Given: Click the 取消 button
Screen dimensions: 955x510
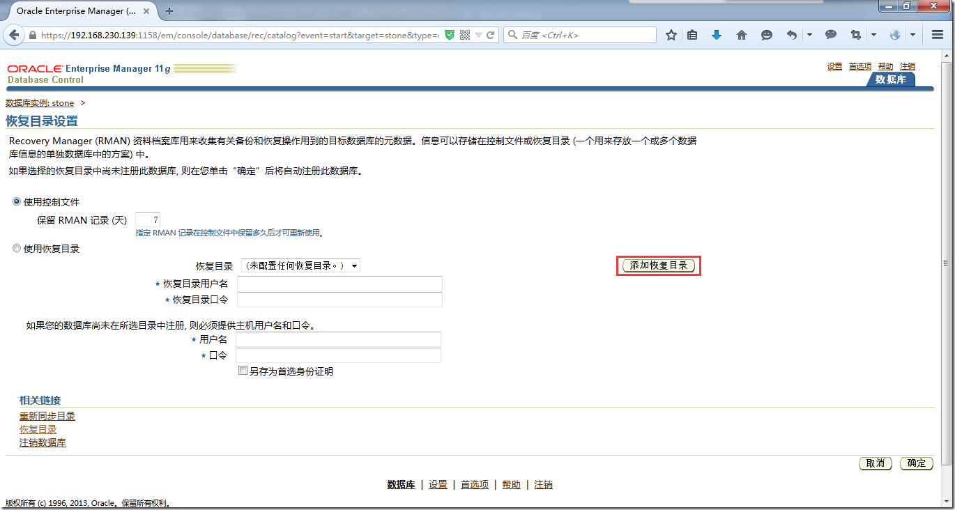Looking at the screenshot, I should (x=876, y=463).
